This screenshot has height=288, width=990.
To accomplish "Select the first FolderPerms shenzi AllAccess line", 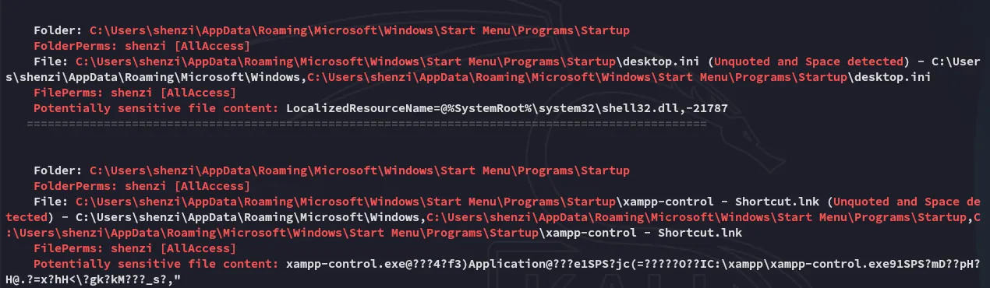I will (142, 46).
